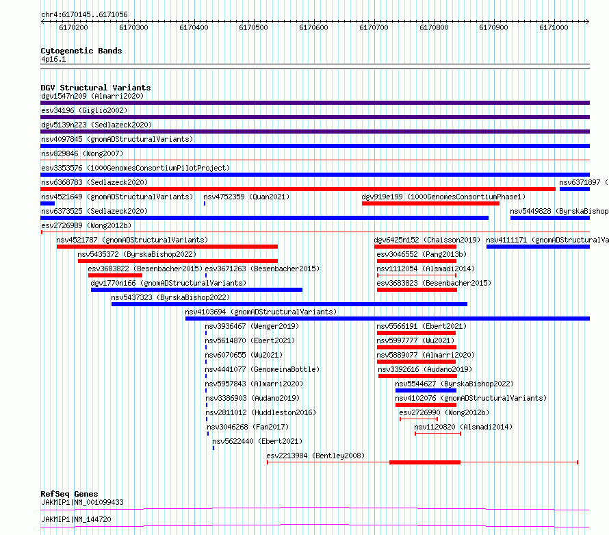Open nsv5957843 (Almarri2020) variant
The image size is (609, 535).
tap(254, 384)
